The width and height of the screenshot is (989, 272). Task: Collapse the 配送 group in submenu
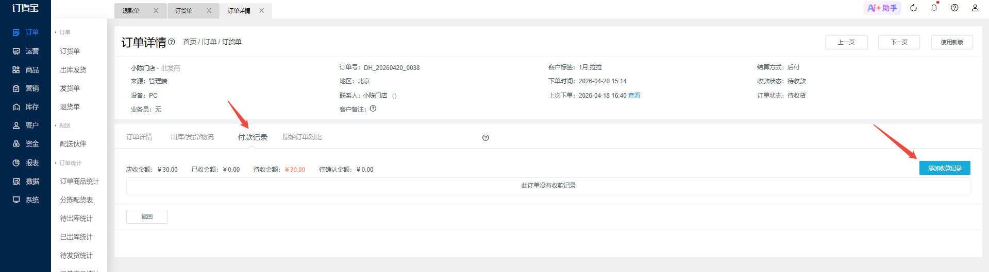point(63,125)
